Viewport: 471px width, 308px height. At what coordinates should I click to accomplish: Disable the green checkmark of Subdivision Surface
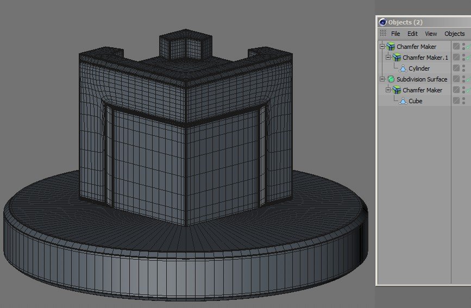469,79
